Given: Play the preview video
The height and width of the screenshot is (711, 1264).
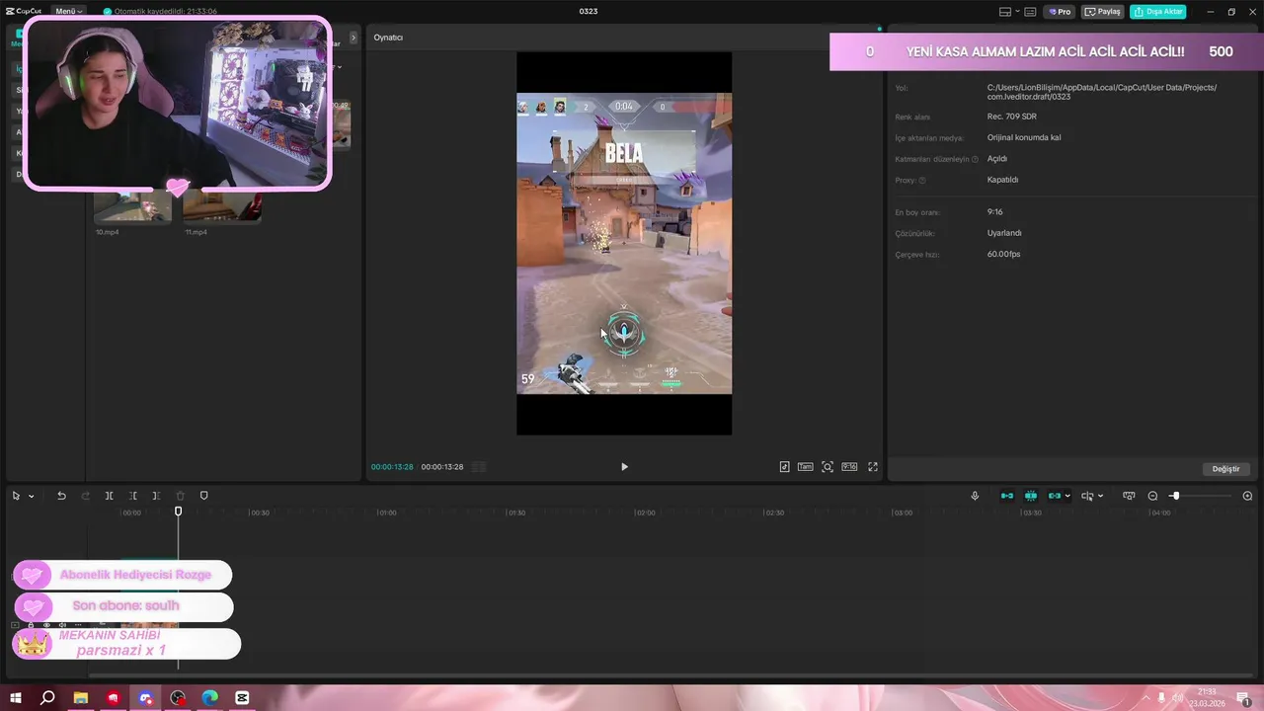Looking at the screenshot, I should [624, 467].
